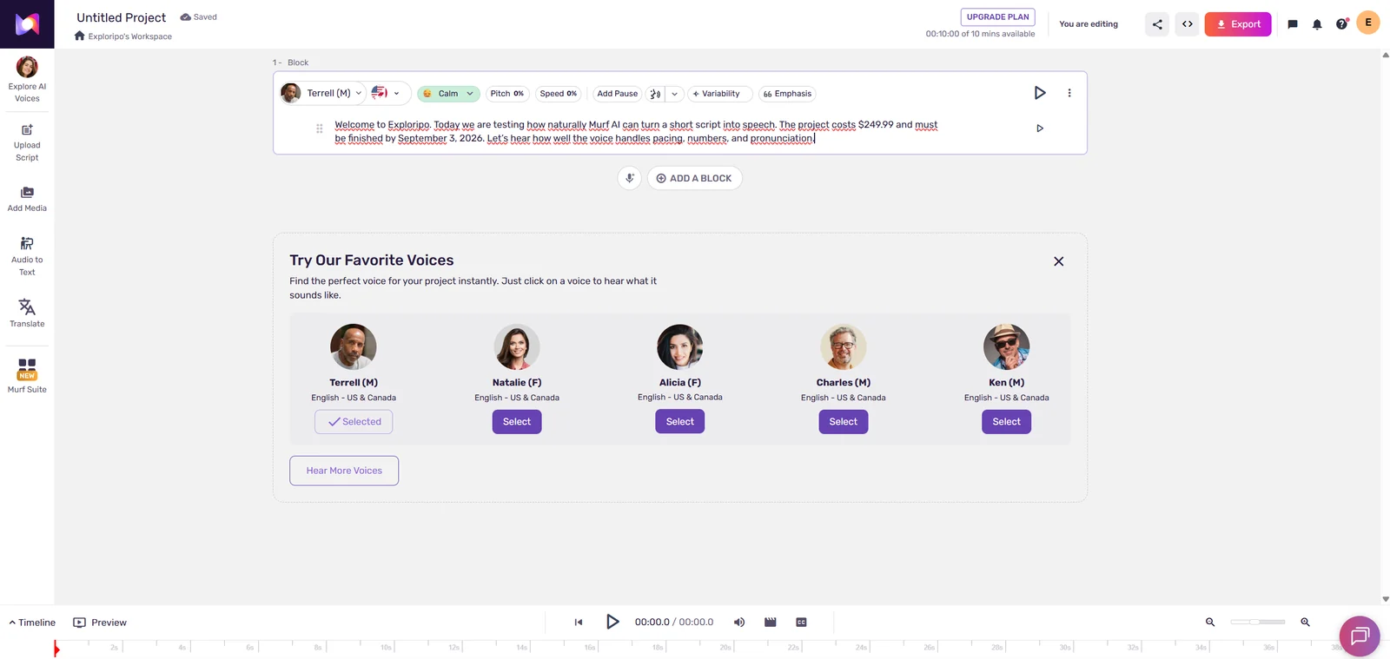Open the Pitch 0% setting
This screenshot has height=659, width=1390.
pos(507,94)
